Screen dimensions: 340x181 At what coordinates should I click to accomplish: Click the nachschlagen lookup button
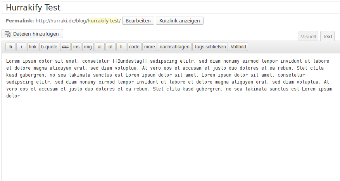click(174, 47)
